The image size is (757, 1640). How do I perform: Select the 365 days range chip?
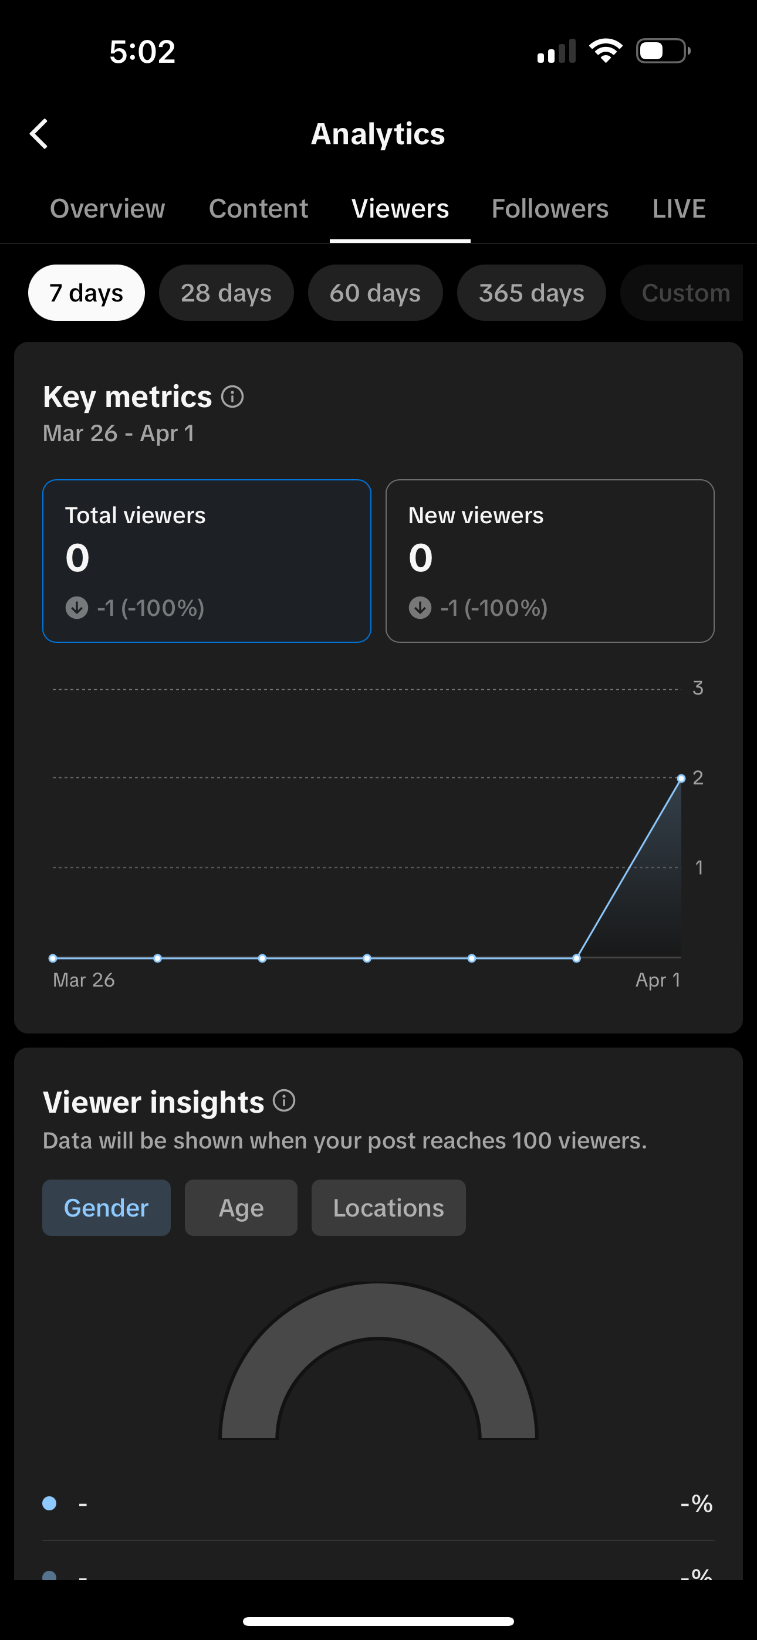click(x=532, y=293)
